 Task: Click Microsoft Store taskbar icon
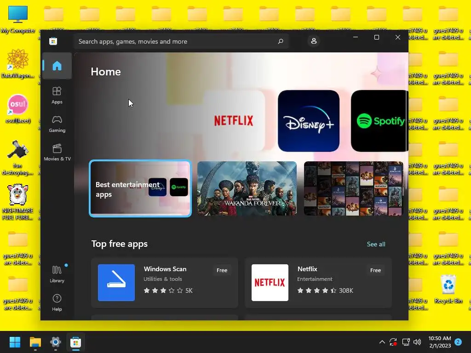[x=76, y=342]
